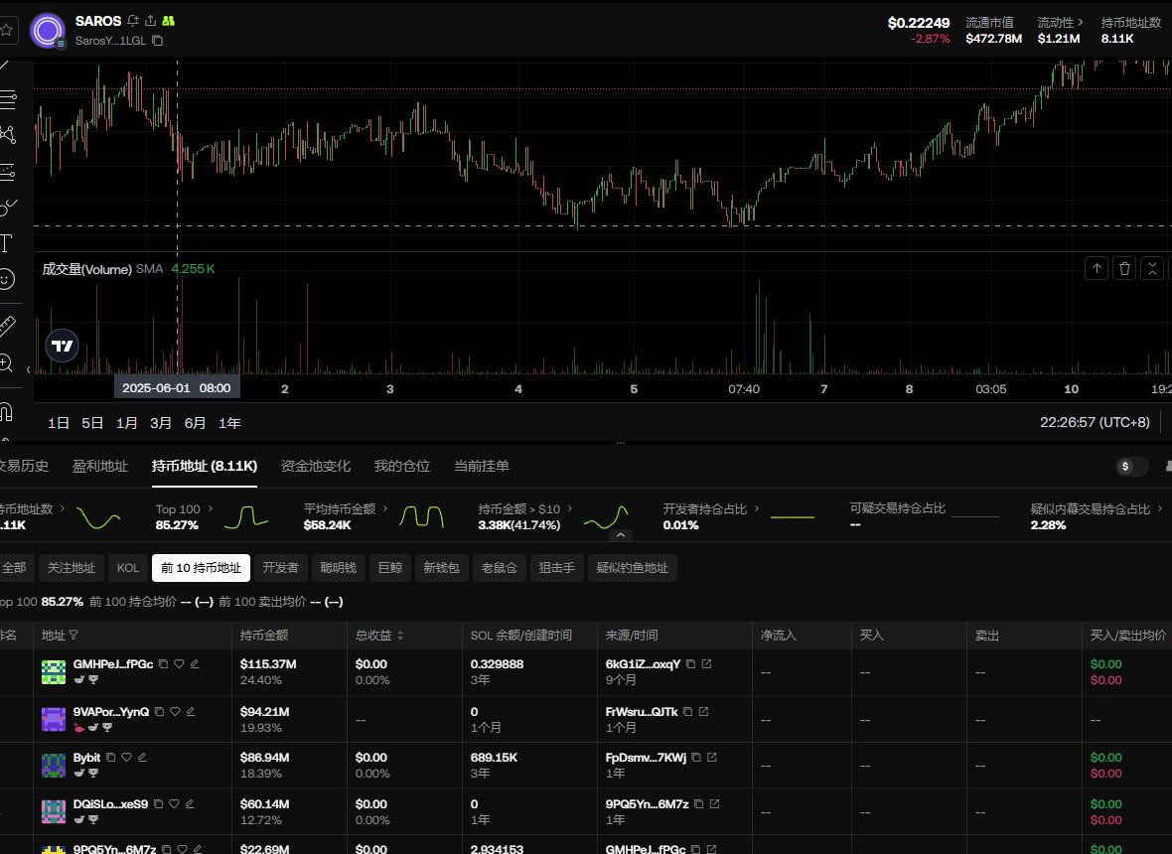Favorite the Bybit address with heart icon

[x=126, y=757]
